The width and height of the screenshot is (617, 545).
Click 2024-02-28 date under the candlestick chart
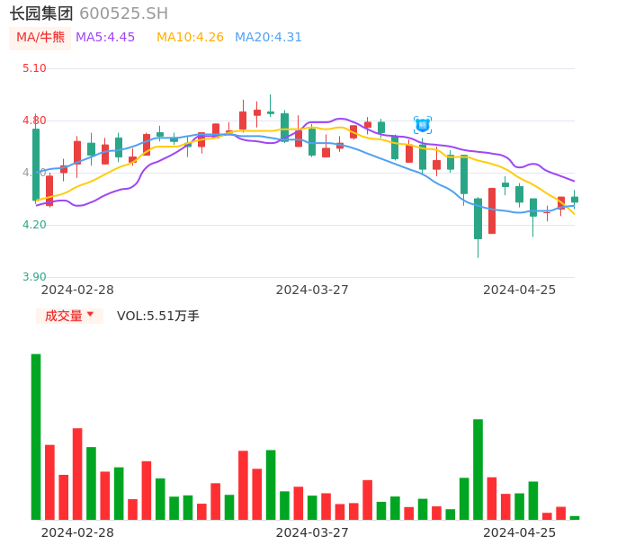point(77,290)
